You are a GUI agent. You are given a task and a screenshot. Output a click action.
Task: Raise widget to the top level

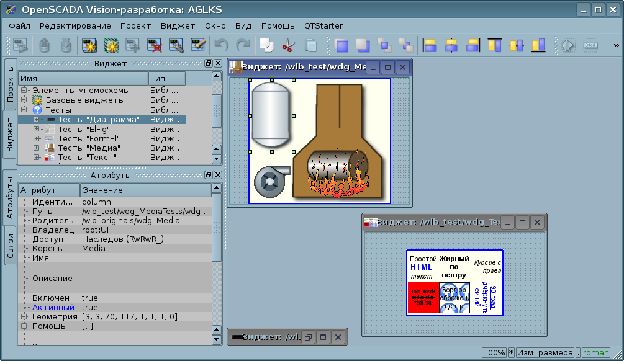point(341,45)
